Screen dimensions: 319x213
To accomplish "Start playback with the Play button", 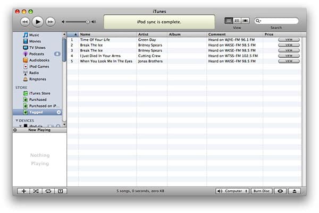I will click(38, 22).
